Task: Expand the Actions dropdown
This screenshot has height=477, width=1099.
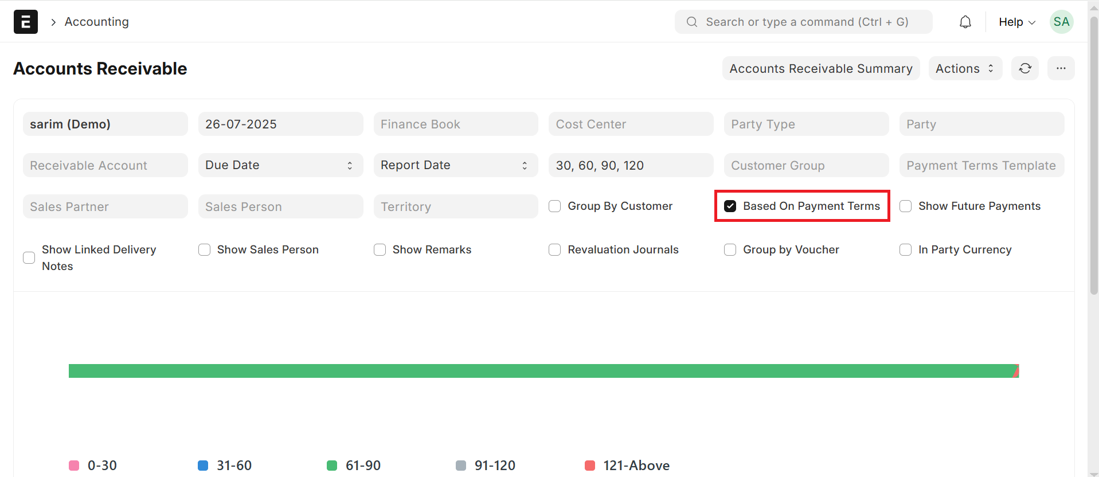Action: point(965,69)
